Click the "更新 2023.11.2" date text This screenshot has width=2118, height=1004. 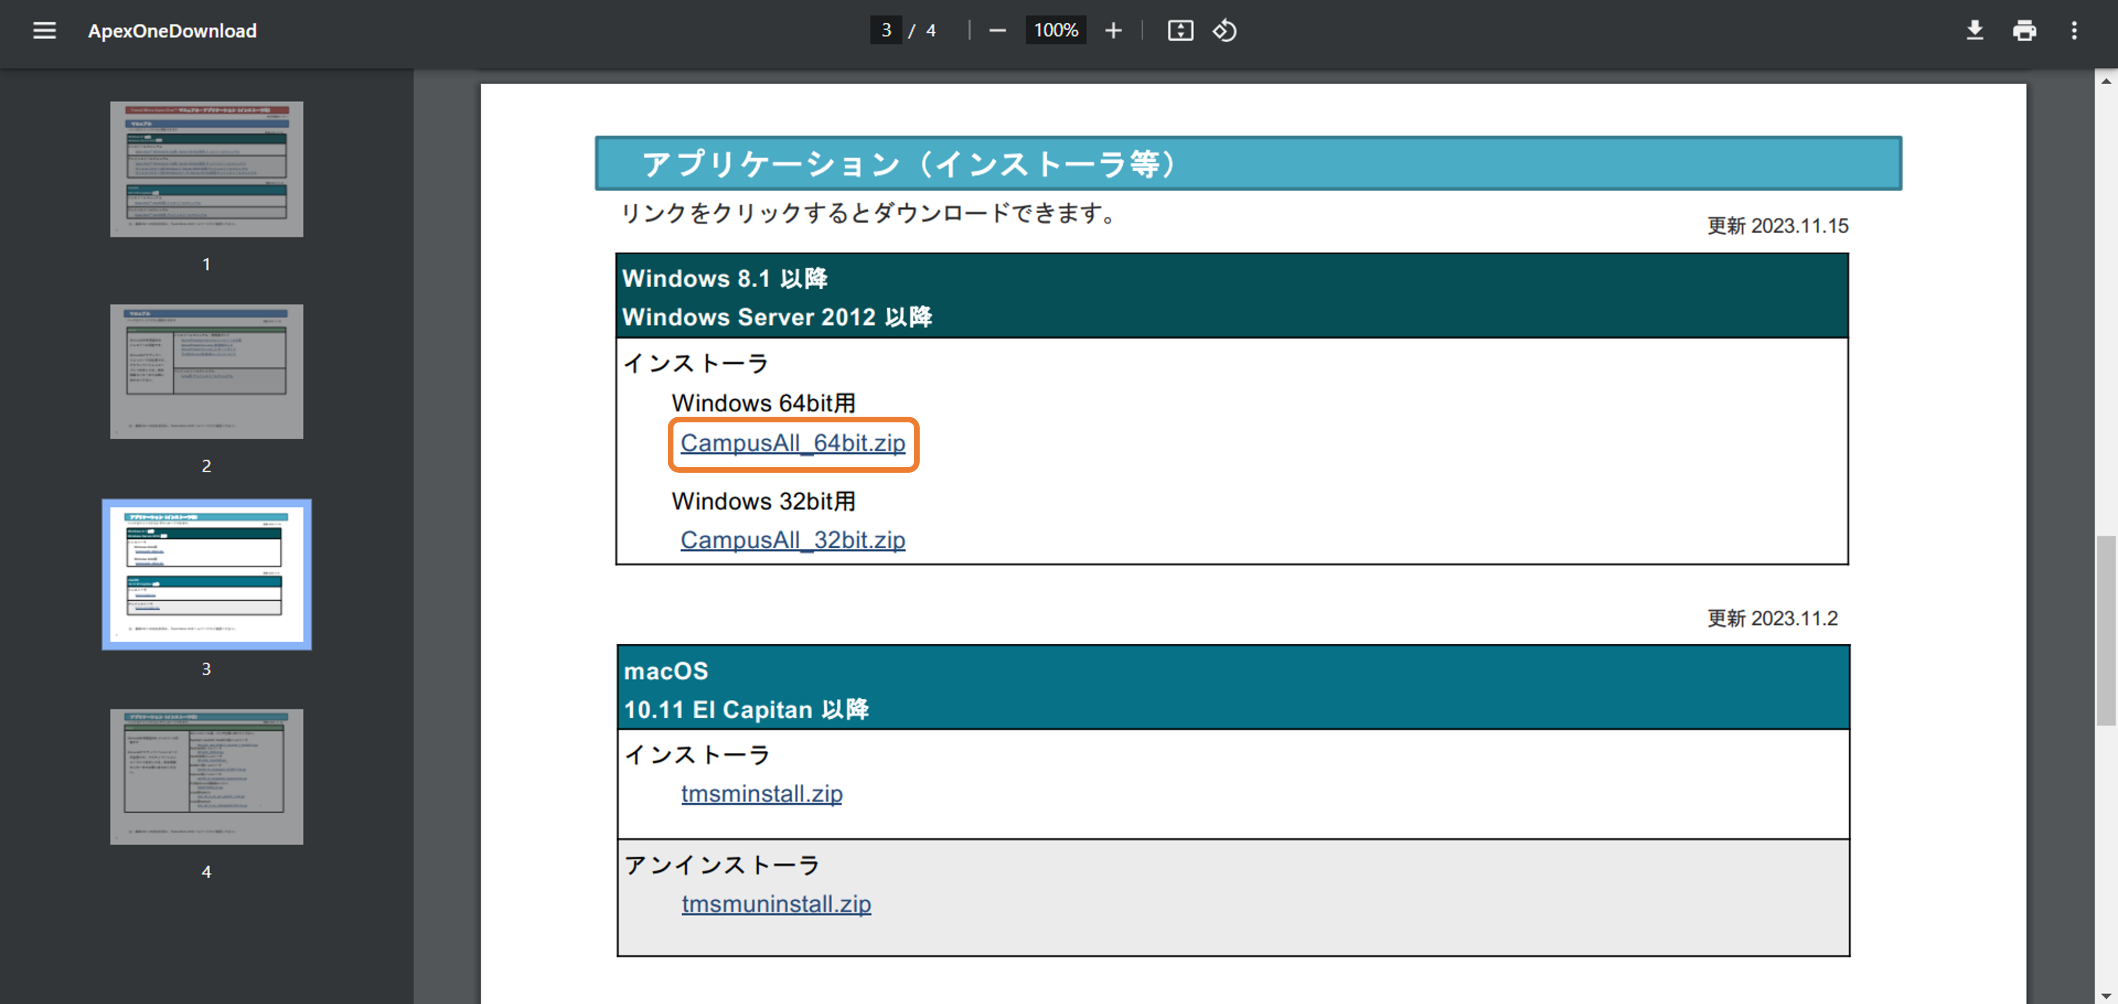pos(1772,618)
